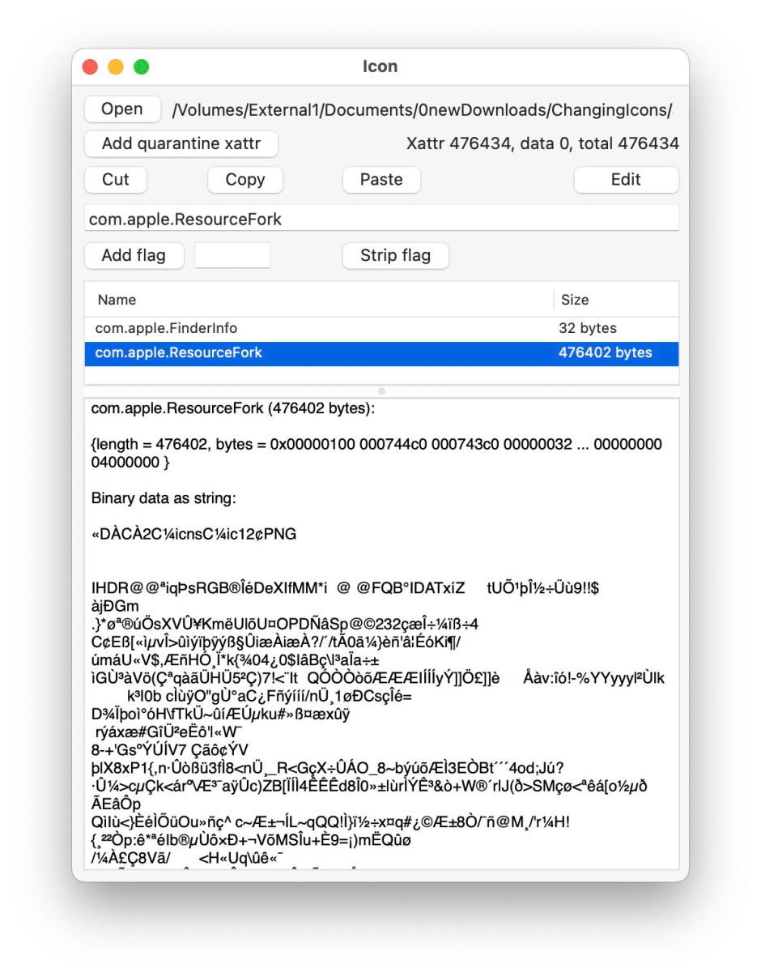Click the split view divider handle
Viewport: 761px width, 977px height.
[x=381, y=391]
